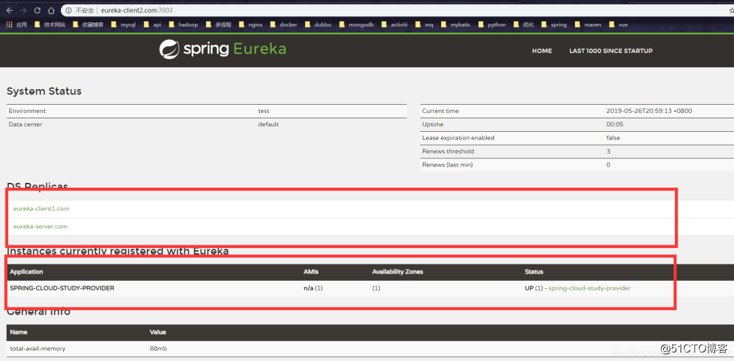734x361 pixels.
Task: Click the Status column header
Action: [534, 271]
